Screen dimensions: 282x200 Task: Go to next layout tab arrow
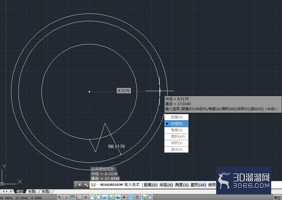click(x=7, y=191)
